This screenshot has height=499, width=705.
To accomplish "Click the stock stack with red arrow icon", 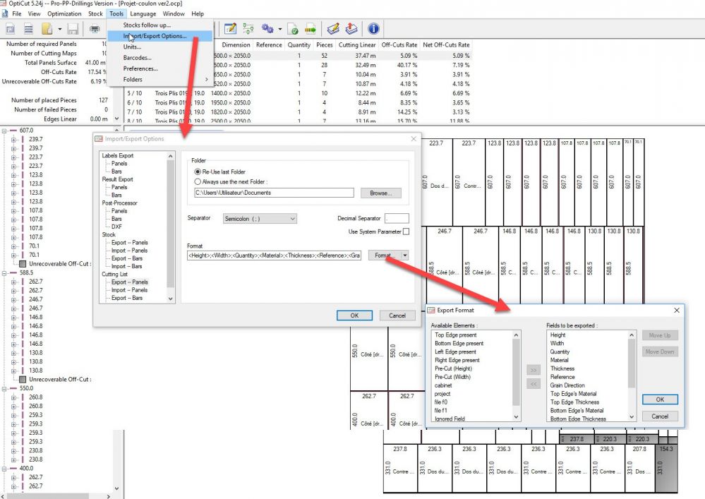I will pyautogui.click(x=351, y=29).
